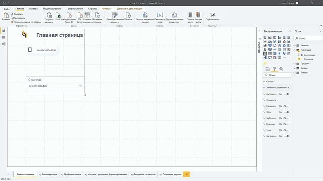The width and height of the screenshot is (323, 181).
Task: Open the Fields well tab icon
Action: [267, 69]
